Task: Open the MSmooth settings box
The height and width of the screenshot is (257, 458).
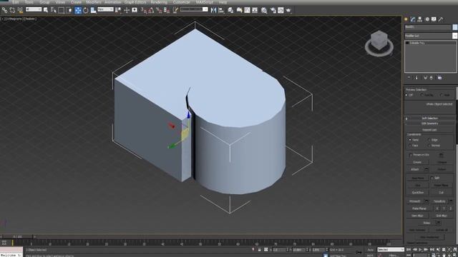Action: [427, 201]
